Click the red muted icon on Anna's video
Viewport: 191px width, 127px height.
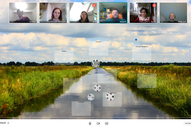94,5
